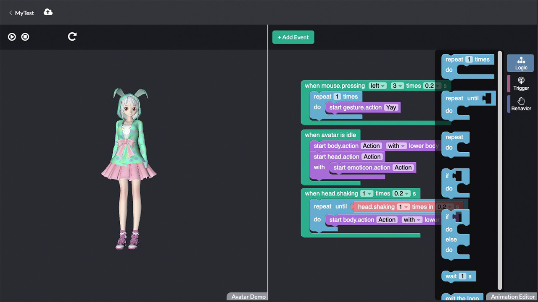
Task: Open the with dropdown in start body.action block
Action: click(x=396, y=146)
